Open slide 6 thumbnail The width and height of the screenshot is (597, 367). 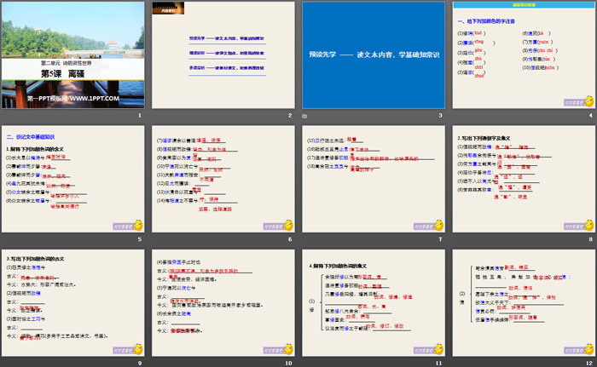point(223,179)
